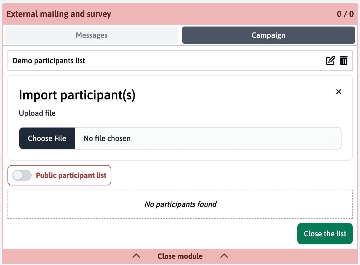
Task: Click the No file chosen text
Action: click(x=107, y=139)
